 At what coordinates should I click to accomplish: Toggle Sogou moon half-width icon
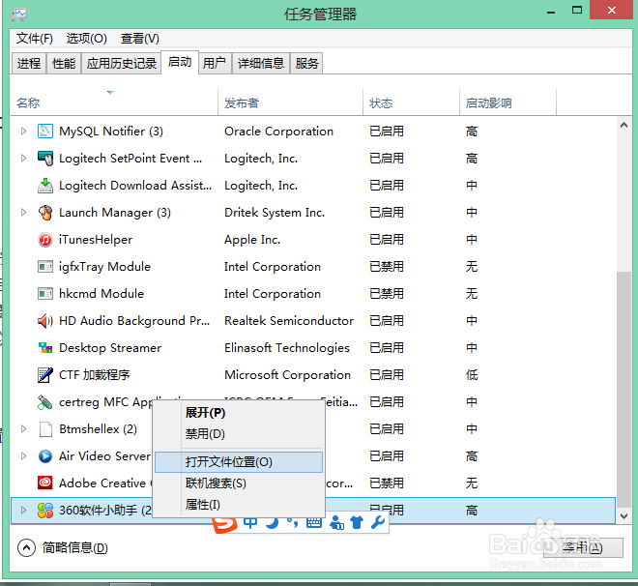pyautogui.click(x=273, y=522)
